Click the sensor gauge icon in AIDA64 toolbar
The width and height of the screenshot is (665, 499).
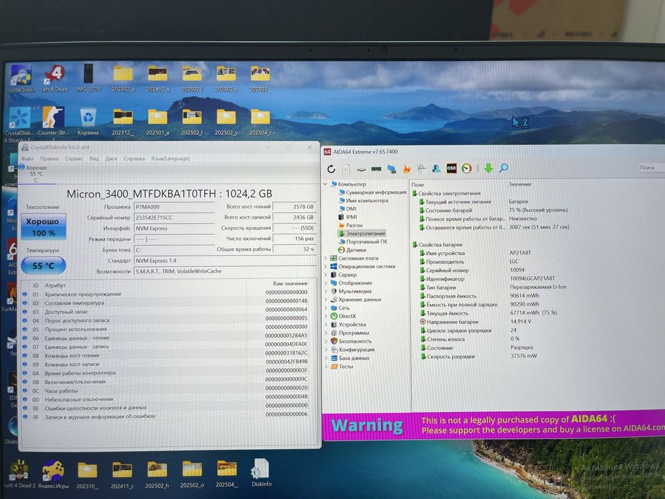[467, 168]
